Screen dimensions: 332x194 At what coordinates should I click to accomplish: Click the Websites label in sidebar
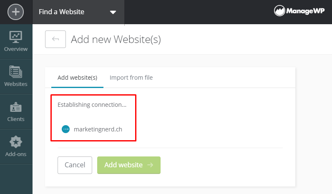[16, 84]
